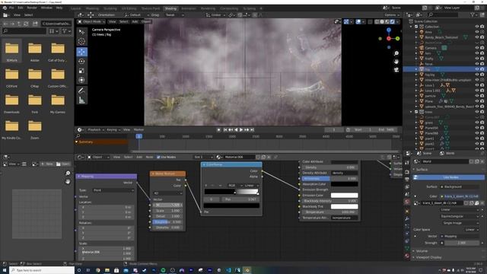This screenshot has width=487, height=274.
Task: Click the blue Z axis gizmo dot
Action: [x=389, y=30]
